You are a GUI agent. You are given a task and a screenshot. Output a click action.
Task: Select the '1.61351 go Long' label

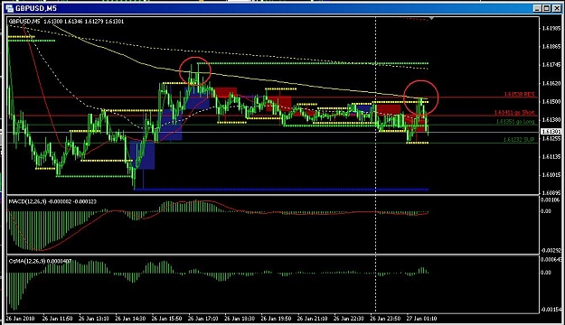point(515,122)
